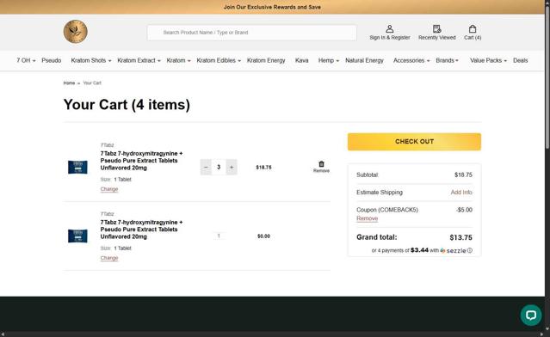Open the Natural Energy category
Viewport: 550px width, 337px height.
[x=364, y=60]
